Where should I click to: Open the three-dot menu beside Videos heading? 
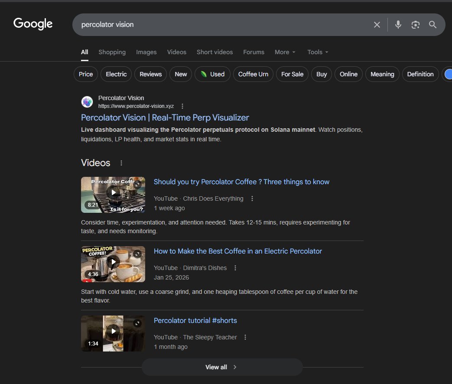[x=121, y=163]
